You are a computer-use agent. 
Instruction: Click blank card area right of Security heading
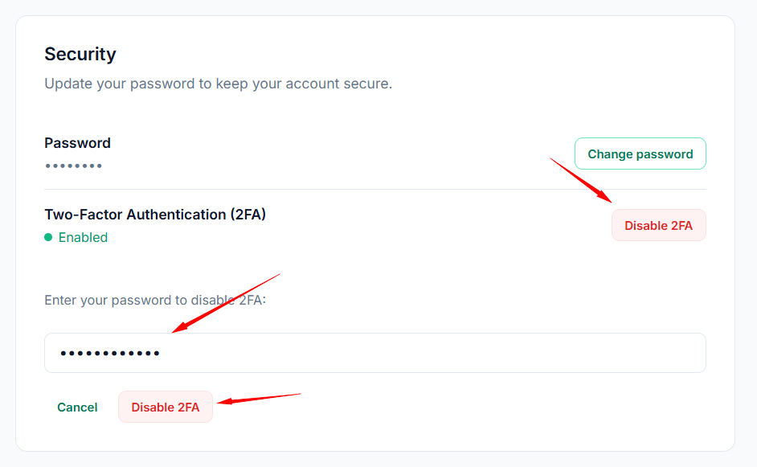402,54
